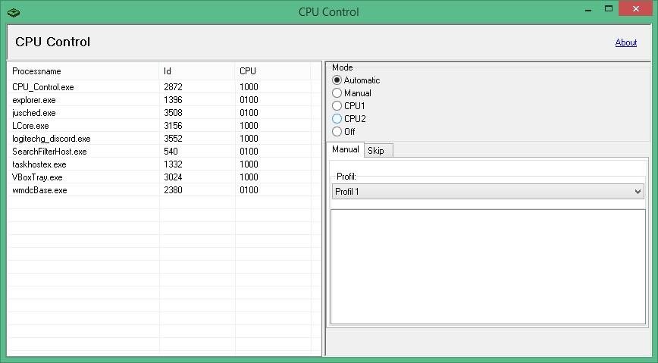The image size is (658, 363).
Task: Sort by the Id column header
Action: [197, 71]
